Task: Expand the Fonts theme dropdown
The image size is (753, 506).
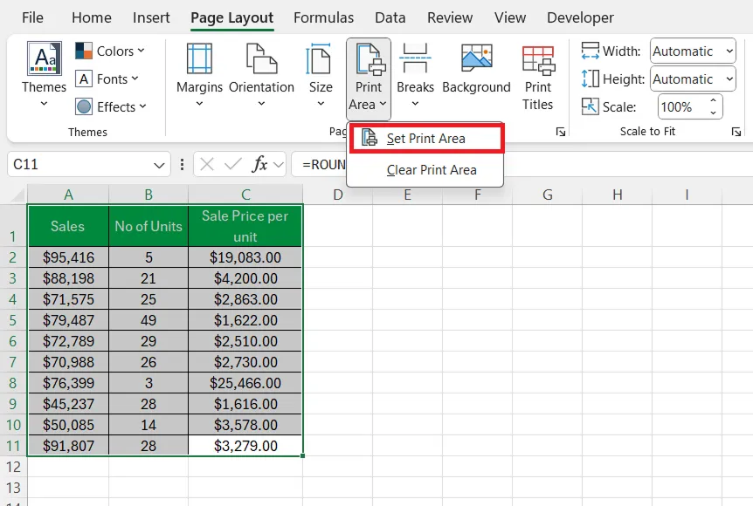Action: [107, 79]
